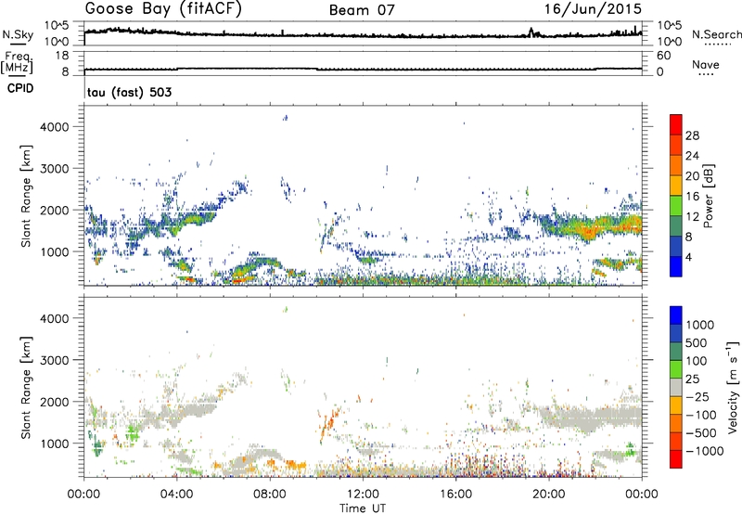Click the 'Velocity [m s-1]' colorbar label

coord(733,387)
